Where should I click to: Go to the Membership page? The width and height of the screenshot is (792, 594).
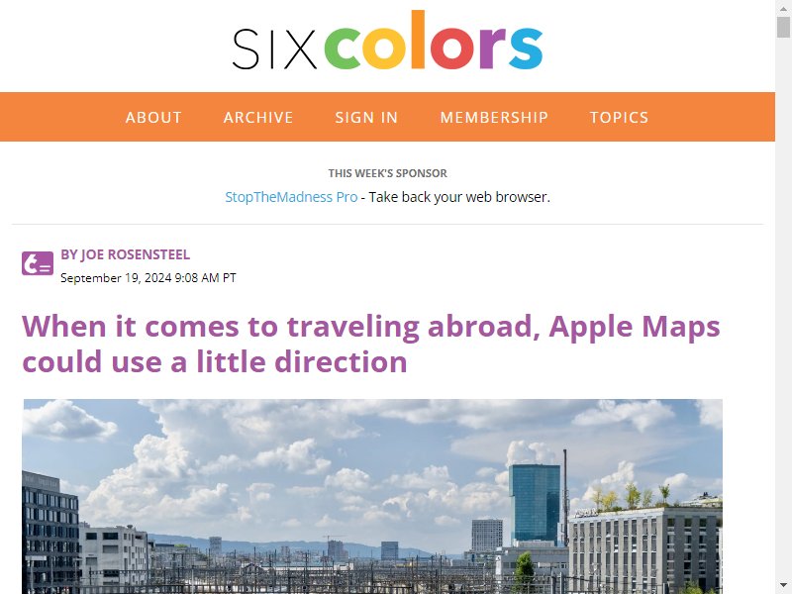pos(494,117)
